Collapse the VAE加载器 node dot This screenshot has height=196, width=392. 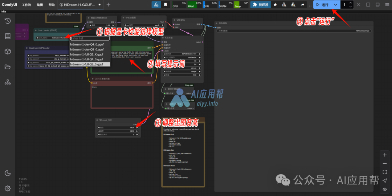pyautogui.click(x=123, y=18)
